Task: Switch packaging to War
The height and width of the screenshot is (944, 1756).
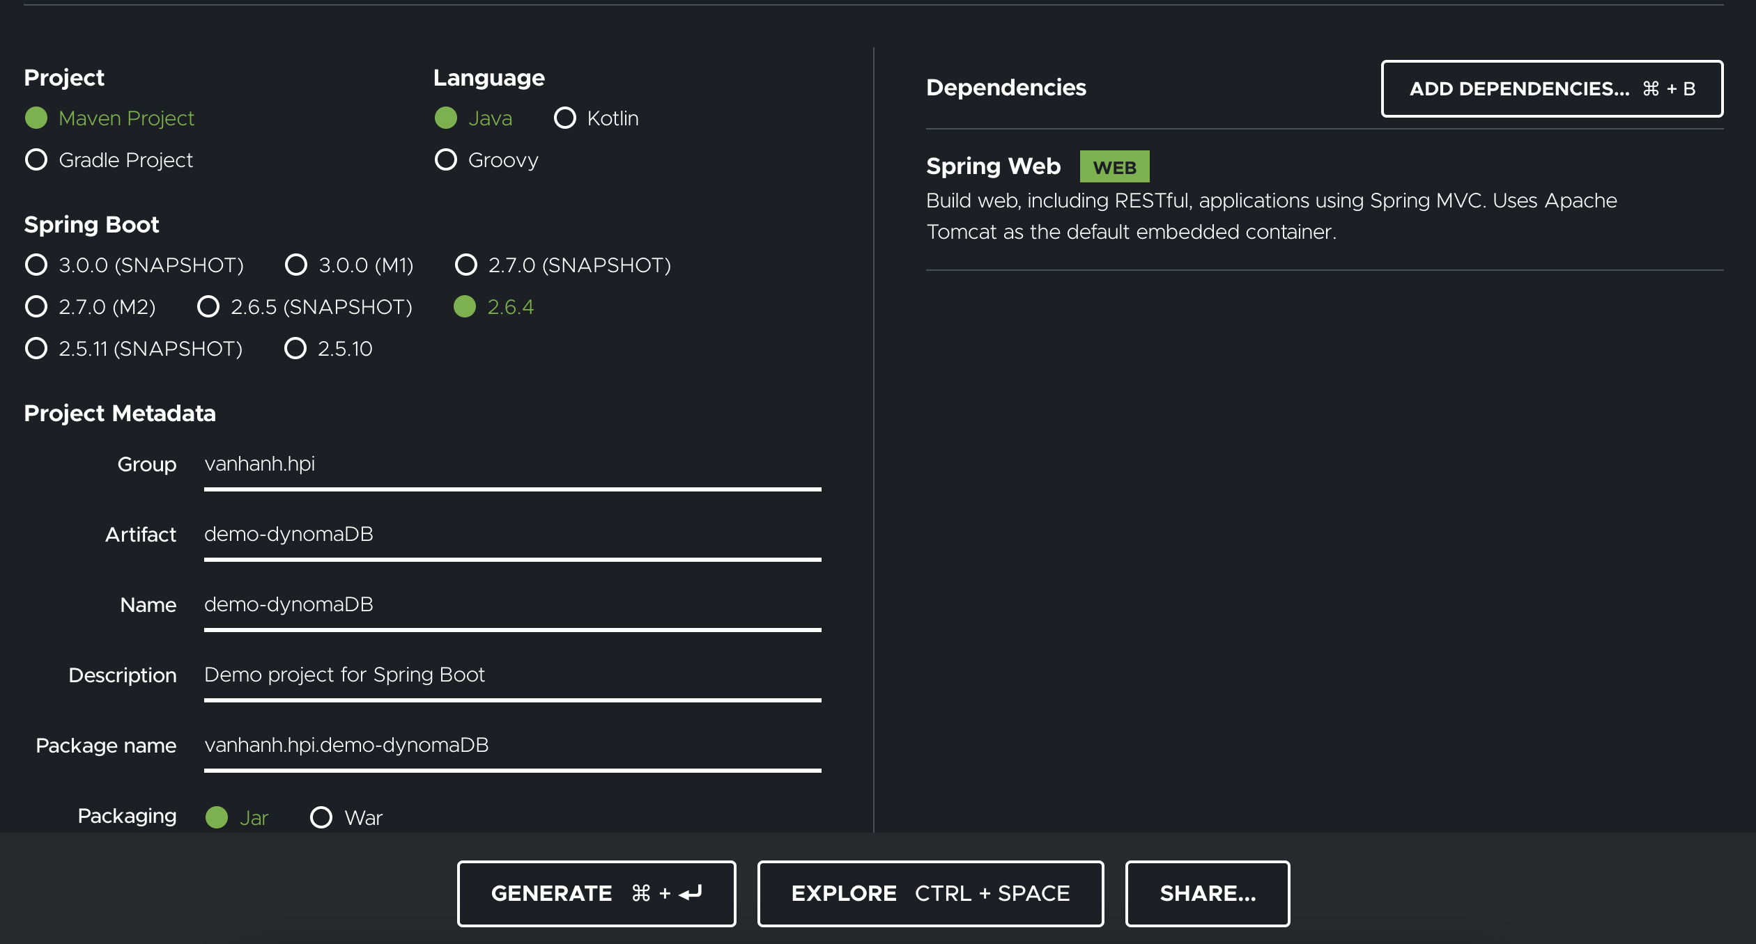Action: 321,817
